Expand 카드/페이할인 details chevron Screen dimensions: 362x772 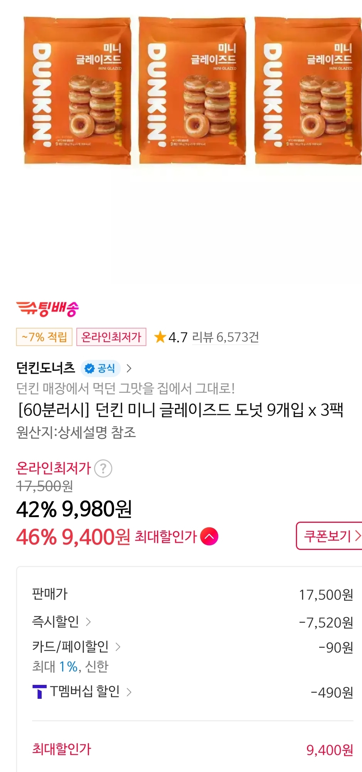(x=118, y=647)
